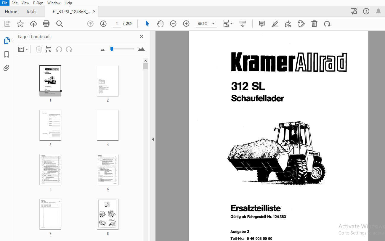Print the document with the printer icon
The width and height of the screenshot is (385, 241).
(46, 24)
